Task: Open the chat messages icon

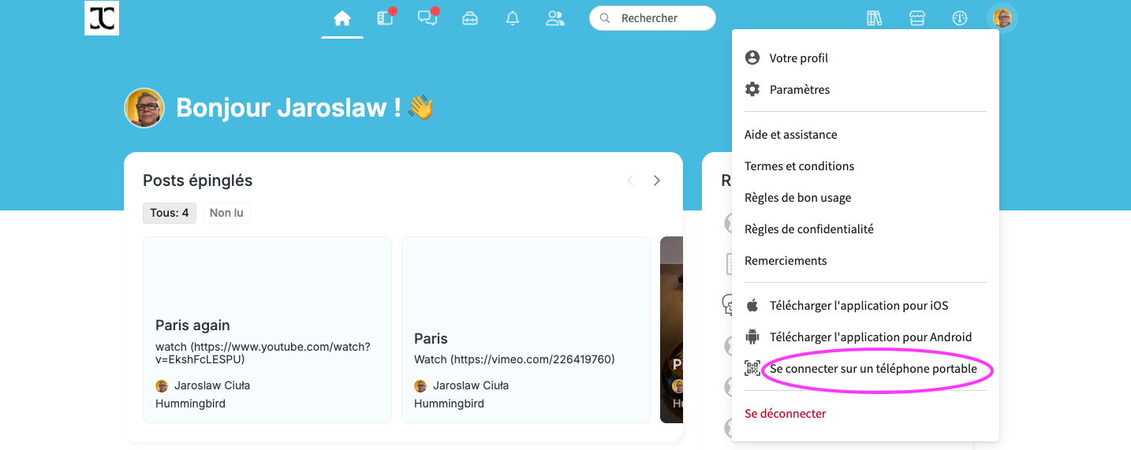Action: pyautogui.click(x=427, y=18)
